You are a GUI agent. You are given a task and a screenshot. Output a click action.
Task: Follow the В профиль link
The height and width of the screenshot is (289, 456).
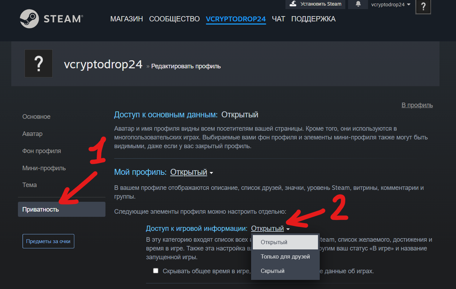point(417,105)
